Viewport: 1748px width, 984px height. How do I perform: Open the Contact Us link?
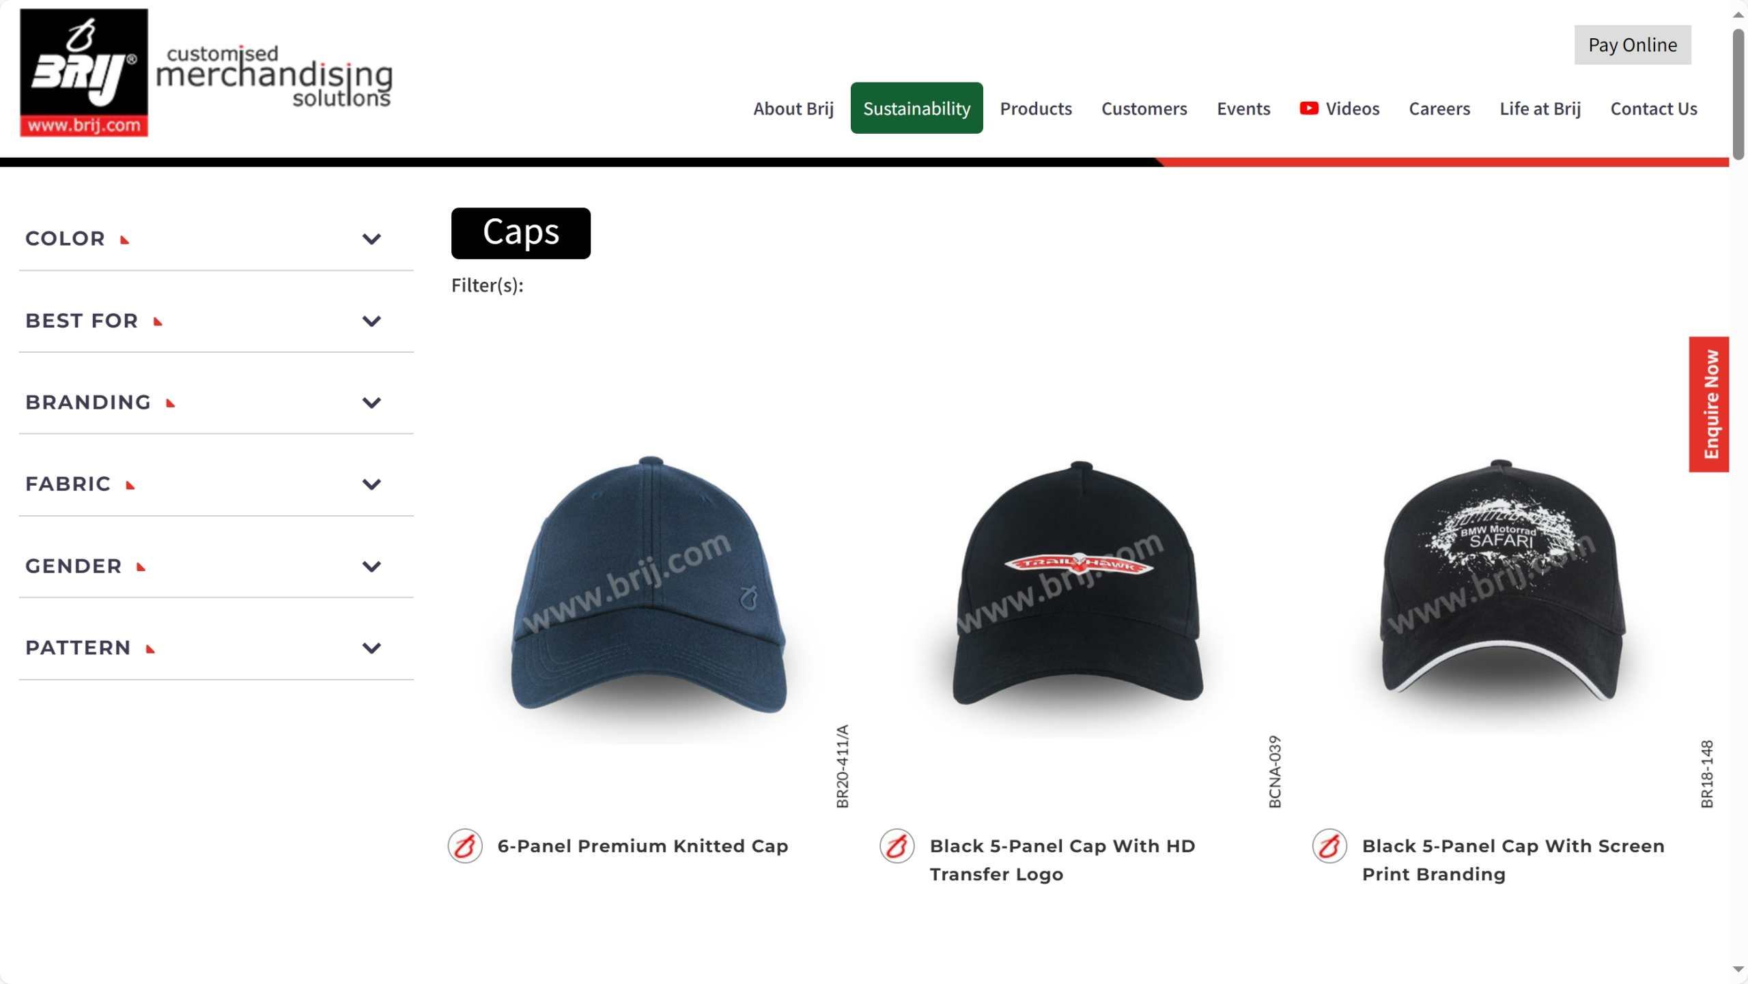[1654, 108]
